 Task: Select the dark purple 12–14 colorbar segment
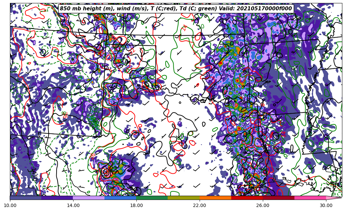[57, 198]
